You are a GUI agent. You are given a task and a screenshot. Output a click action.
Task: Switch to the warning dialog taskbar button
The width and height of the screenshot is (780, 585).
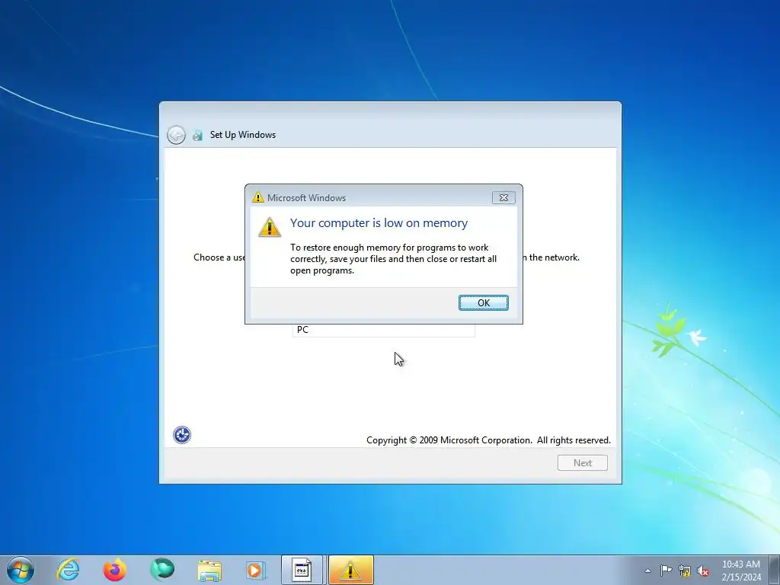coord(350,570)
